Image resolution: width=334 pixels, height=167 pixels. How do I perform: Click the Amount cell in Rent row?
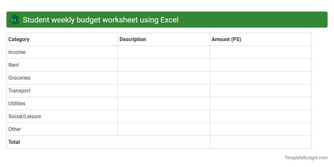click(260, 65)
